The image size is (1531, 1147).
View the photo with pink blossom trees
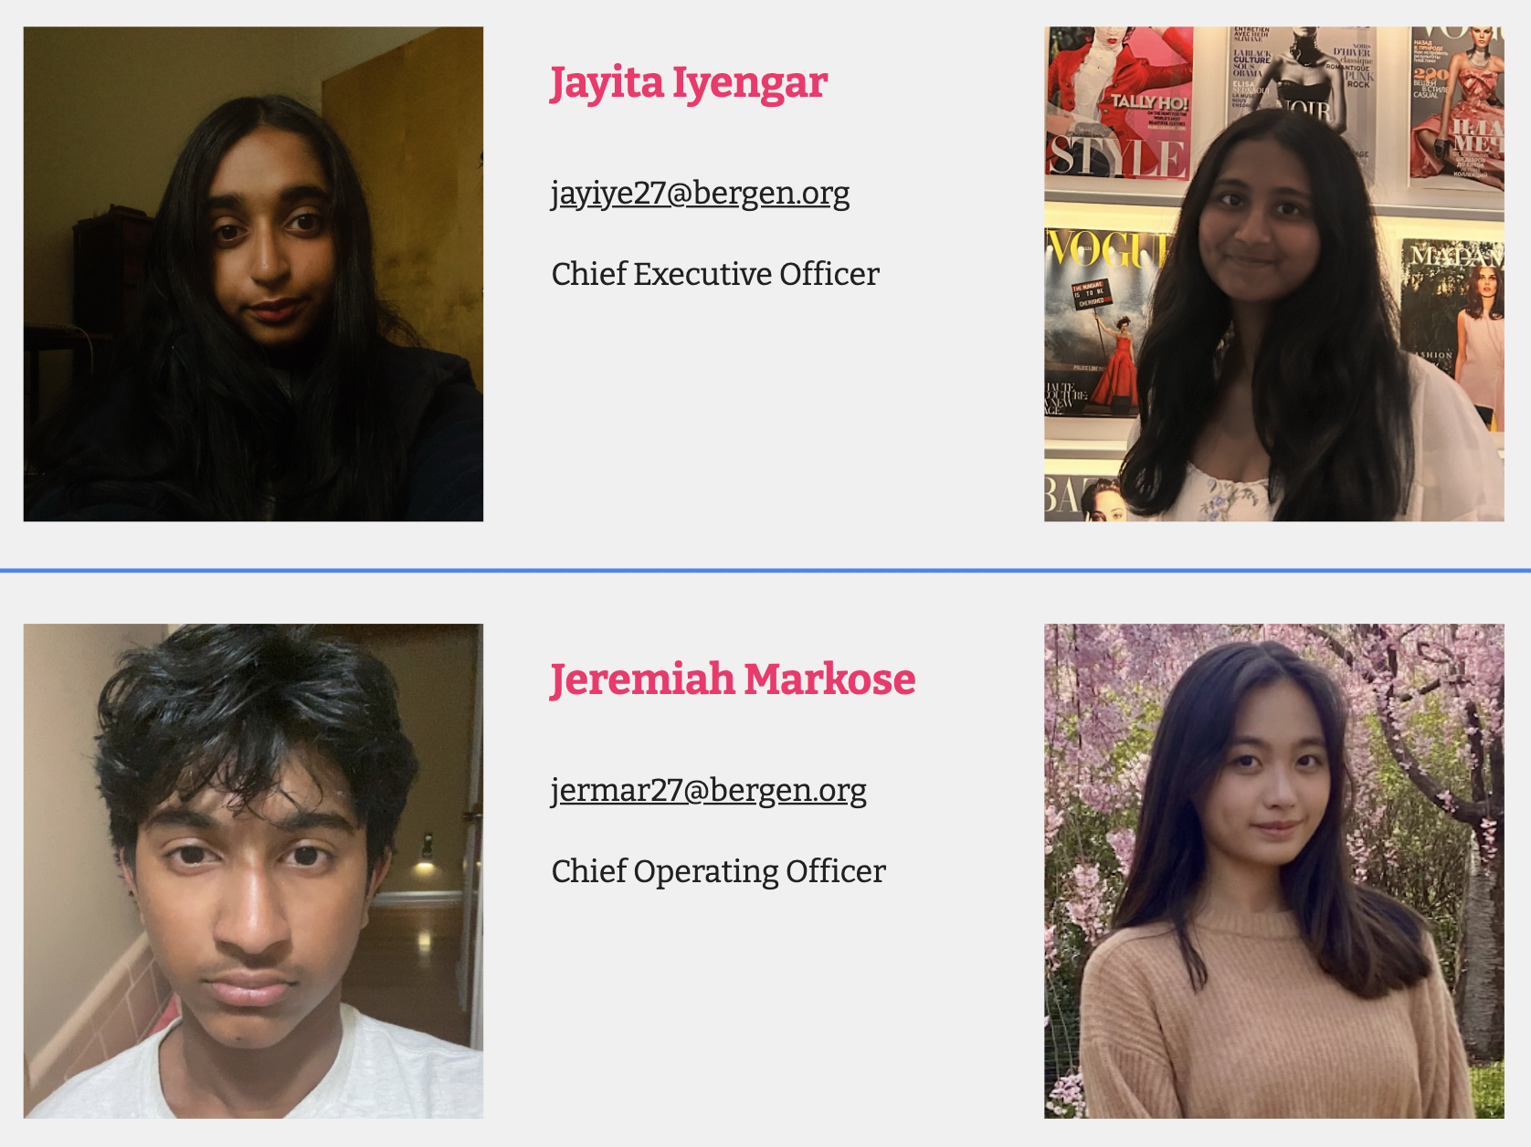pyautogui.click(x=1274, y=871)
